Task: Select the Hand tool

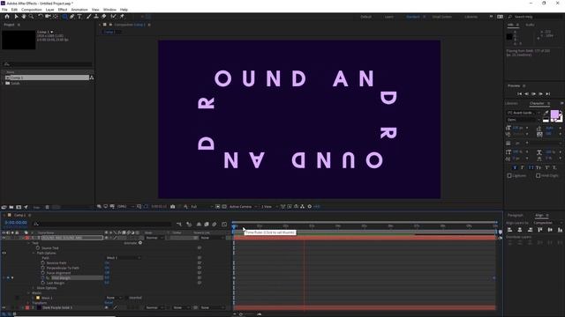Action: 24,17
